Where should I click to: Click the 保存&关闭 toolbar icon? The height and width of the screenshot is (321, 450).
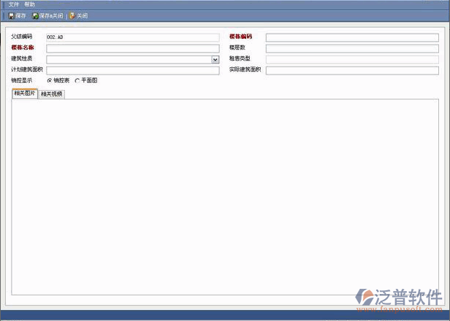35,16
